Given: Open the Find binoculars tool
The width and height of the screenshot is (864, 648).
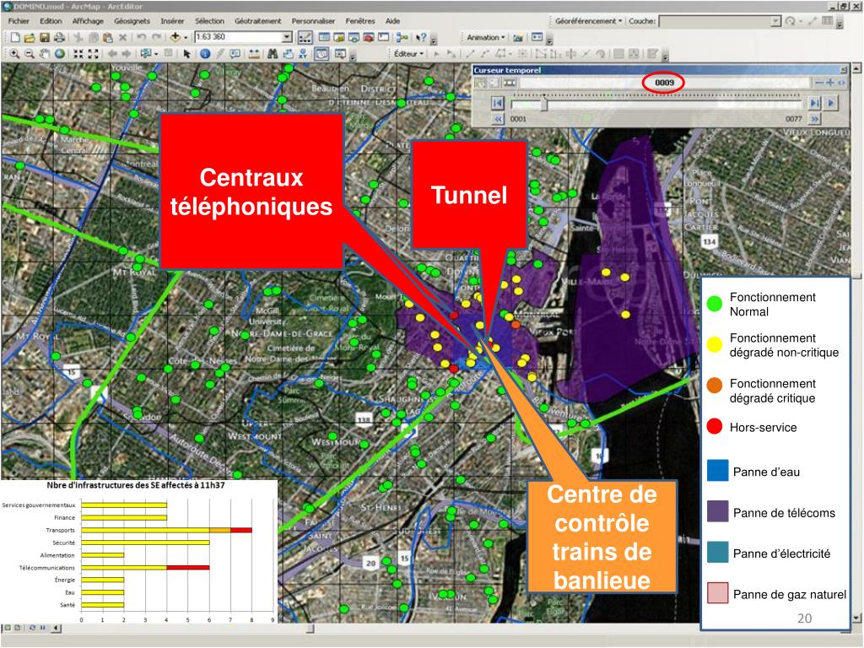Looking at the screenshot, I should coord(273,53).
